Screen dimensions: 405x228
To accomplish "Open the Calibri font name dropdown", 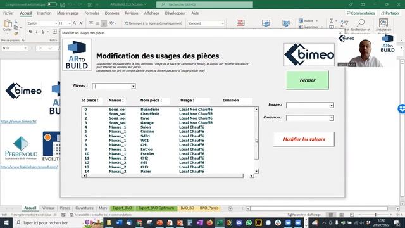I will pos(56,23).
